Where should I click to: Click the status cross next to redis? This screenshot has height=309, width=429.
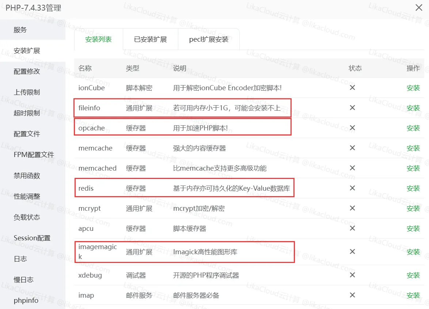(352, 188)
